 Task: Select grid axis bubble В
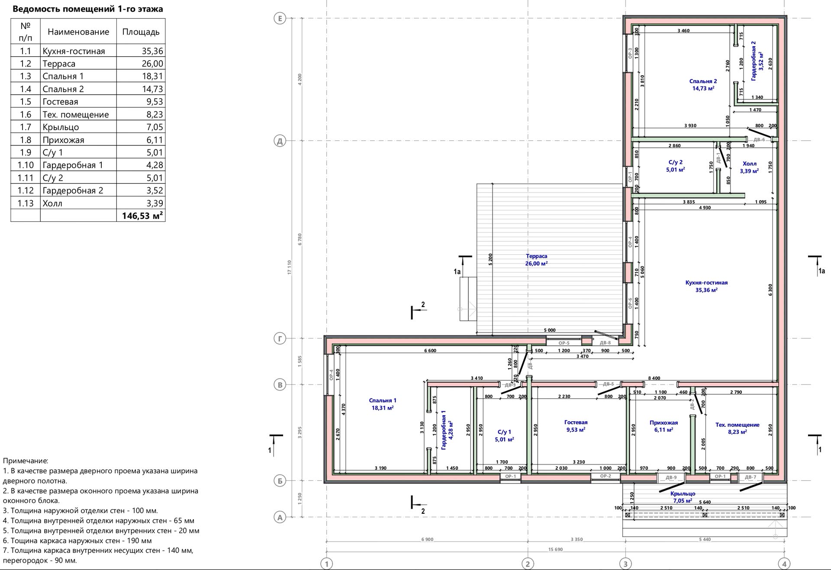tap(280, 385)
